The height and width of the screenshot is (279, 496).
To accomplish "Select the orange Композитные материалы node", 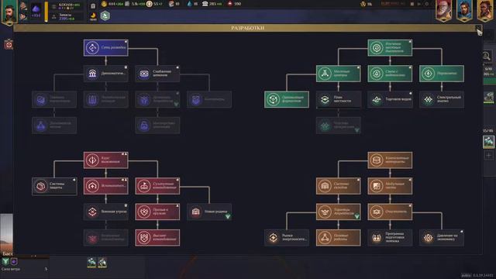I will [390, 160].
